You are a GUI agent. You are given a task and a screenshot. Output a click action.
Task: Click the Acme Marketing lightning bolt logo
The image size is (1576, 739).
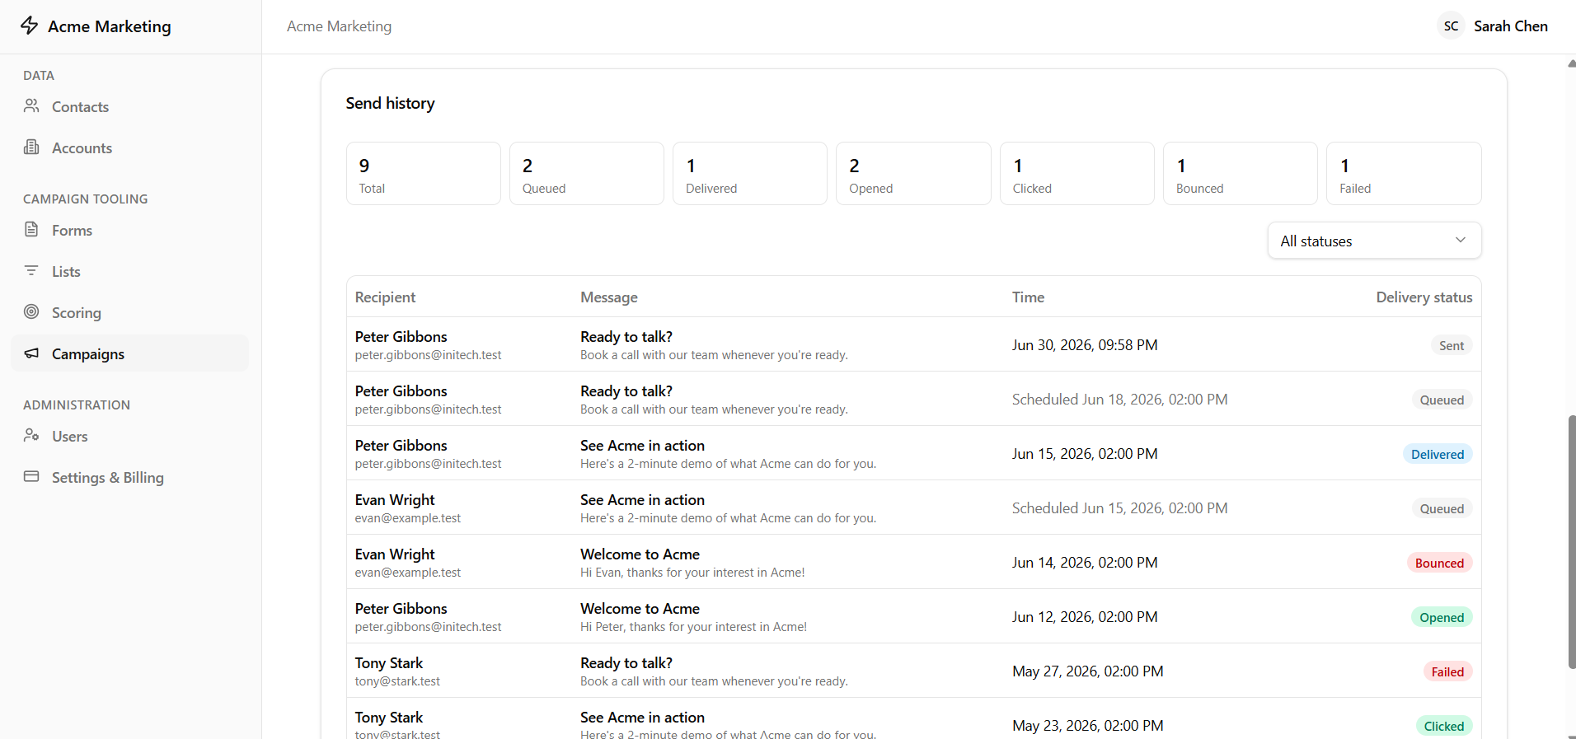point(30,26)
